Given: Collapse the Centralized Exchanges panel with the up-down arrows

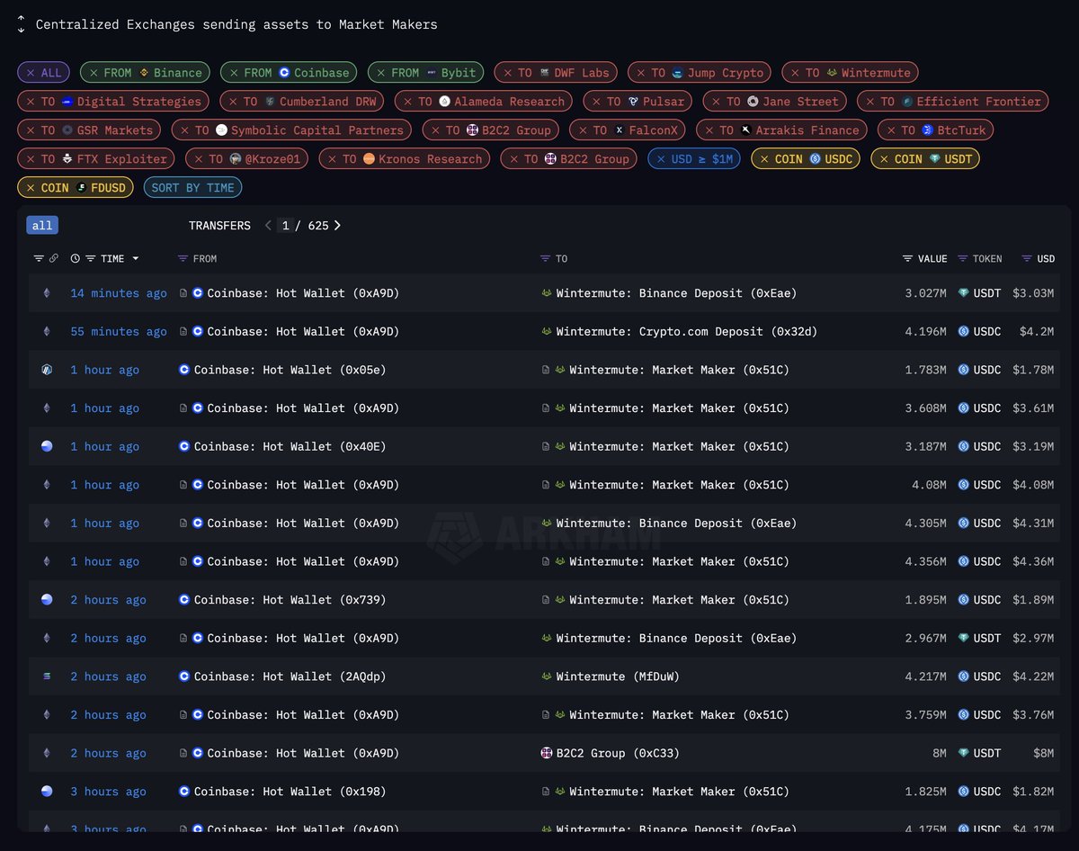Looking at the screenshot, I should pos(22,25).
